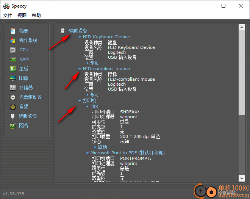The width and height of the screenshot is (250, 199).
Task: Click the Fax 状态 未知 value
Action: click(x=124, y=141)
